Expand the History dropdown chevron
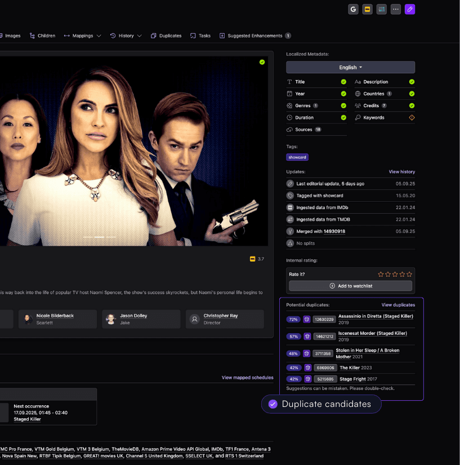This screenshot has width=460, height=465. pos(140,36)
